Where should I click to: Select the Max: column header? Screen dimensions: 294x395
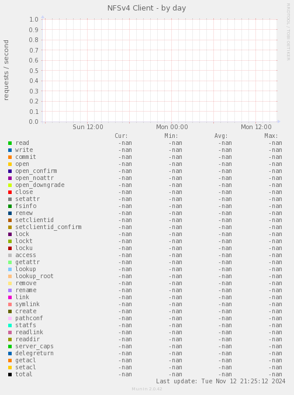point(271,136)
